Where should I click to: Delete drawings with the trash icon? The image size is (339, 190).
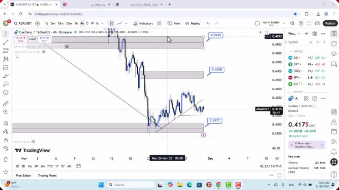6,159
